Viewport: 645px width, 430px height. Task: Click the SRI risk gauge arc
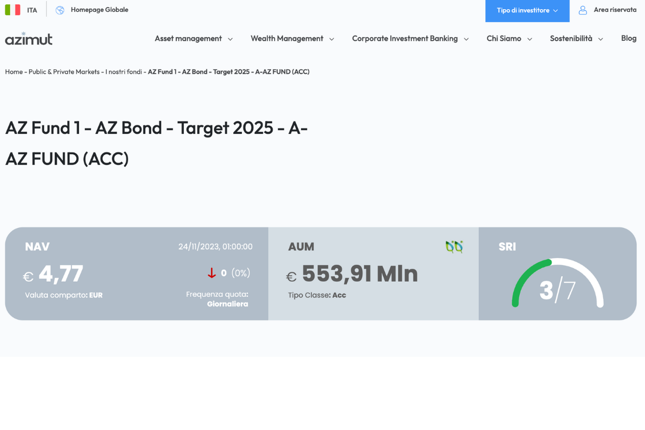(558, 283)
